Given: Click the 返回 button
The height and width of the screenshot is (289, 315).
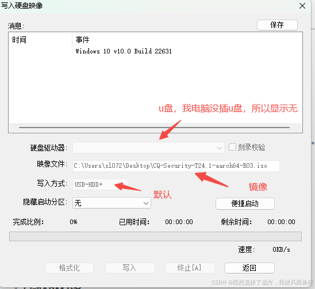Looking at the screenshot, I should [x=249, y=268].
